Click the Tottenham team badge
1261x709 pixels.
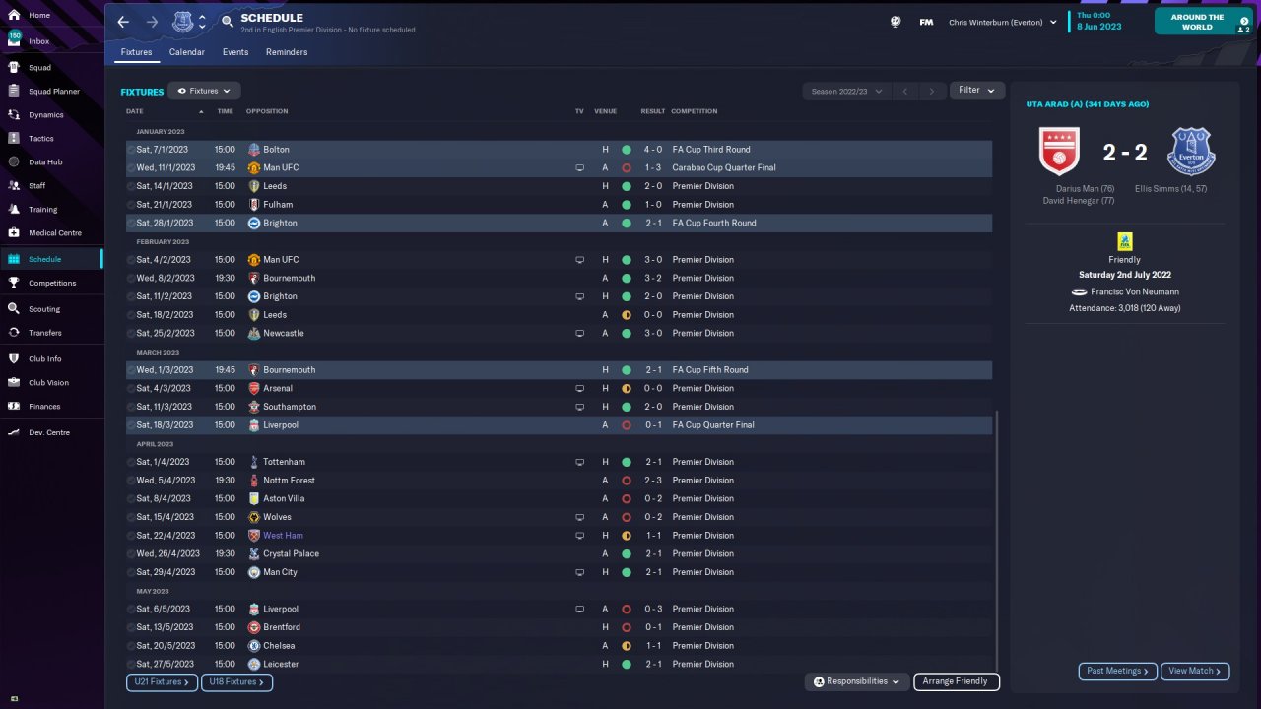[x=254, y=462]
